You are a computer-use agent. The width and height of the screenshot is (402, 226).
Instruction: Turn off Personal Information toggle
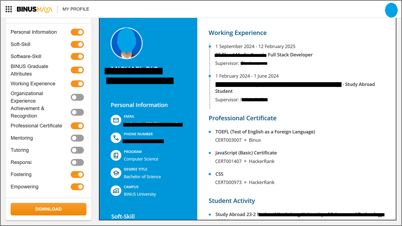77,32
